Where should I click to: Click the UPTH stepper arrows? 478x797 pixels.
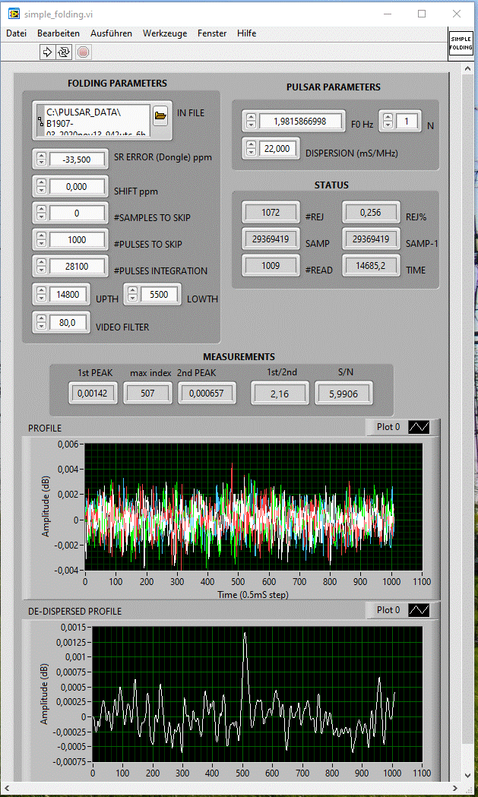pos(42,294)
